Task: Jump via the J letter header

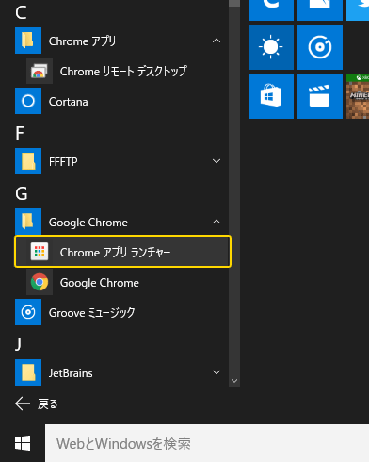Action: point(18,344)
